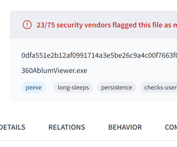Open the RELATIONS tab

coord(67,127)
